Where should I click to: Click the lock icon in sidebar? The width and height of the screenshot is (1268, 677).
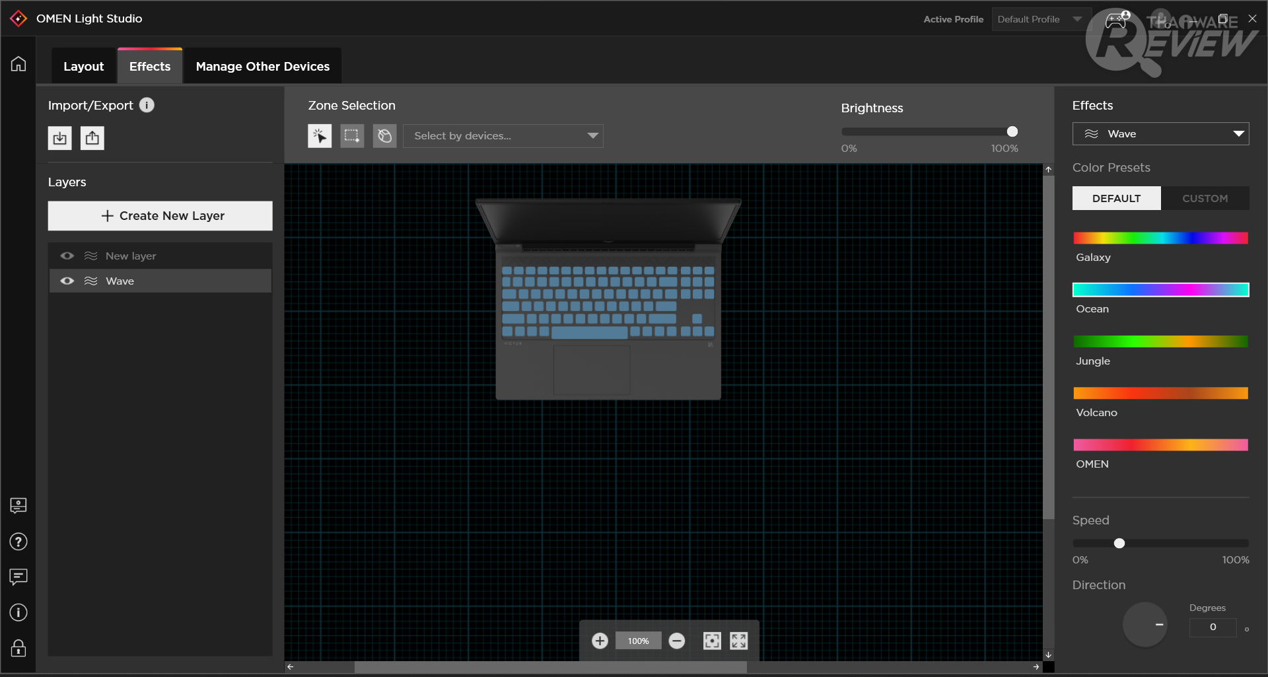(18, 648)
